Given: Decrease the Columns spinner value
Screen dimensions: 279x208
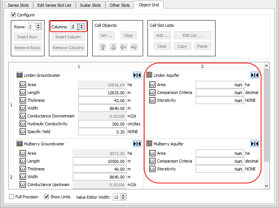Looking at the screenshot, I should pyautogui.click(x=82, y=28).
